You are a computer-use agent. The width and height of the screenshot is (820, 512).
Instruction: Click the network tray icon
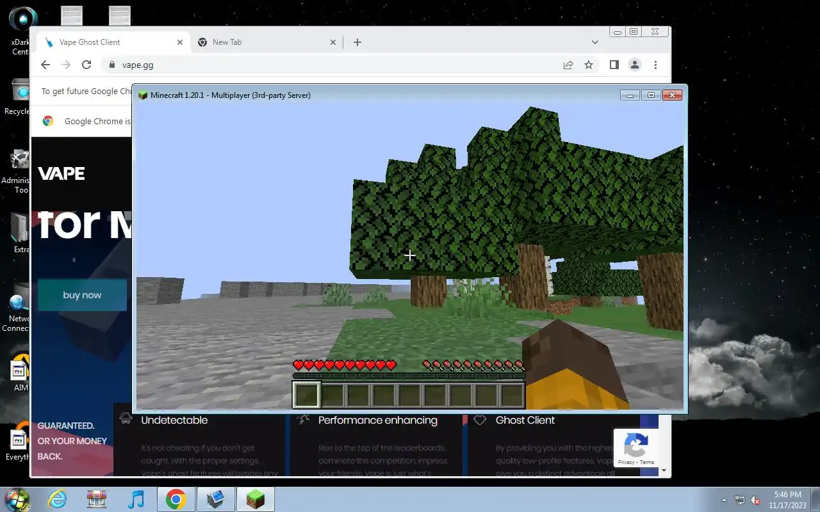(740, 500)
